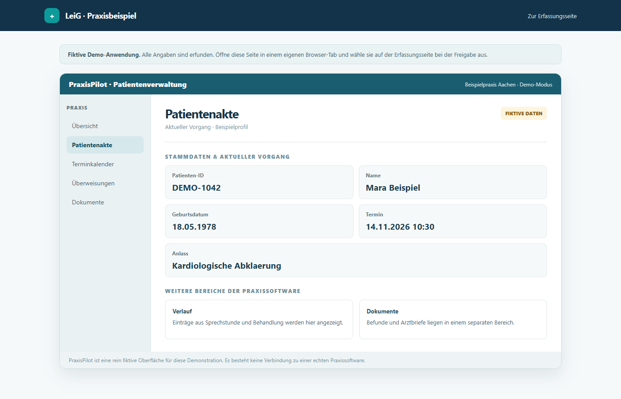This screenshot has width=621, height=399.
Task: Open the sidebar Dokumente entry
Action: [x=105, y=202]
